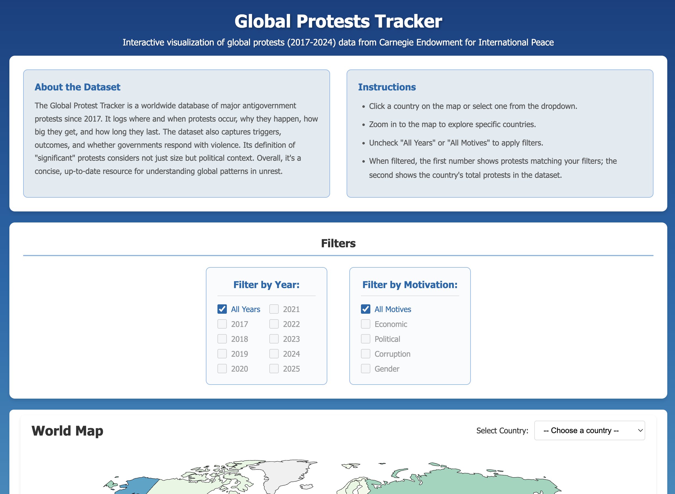Viewport: 675px width, 494px height.
Task: Uncheck the All Motives checkbox
Action: (365, 309)
